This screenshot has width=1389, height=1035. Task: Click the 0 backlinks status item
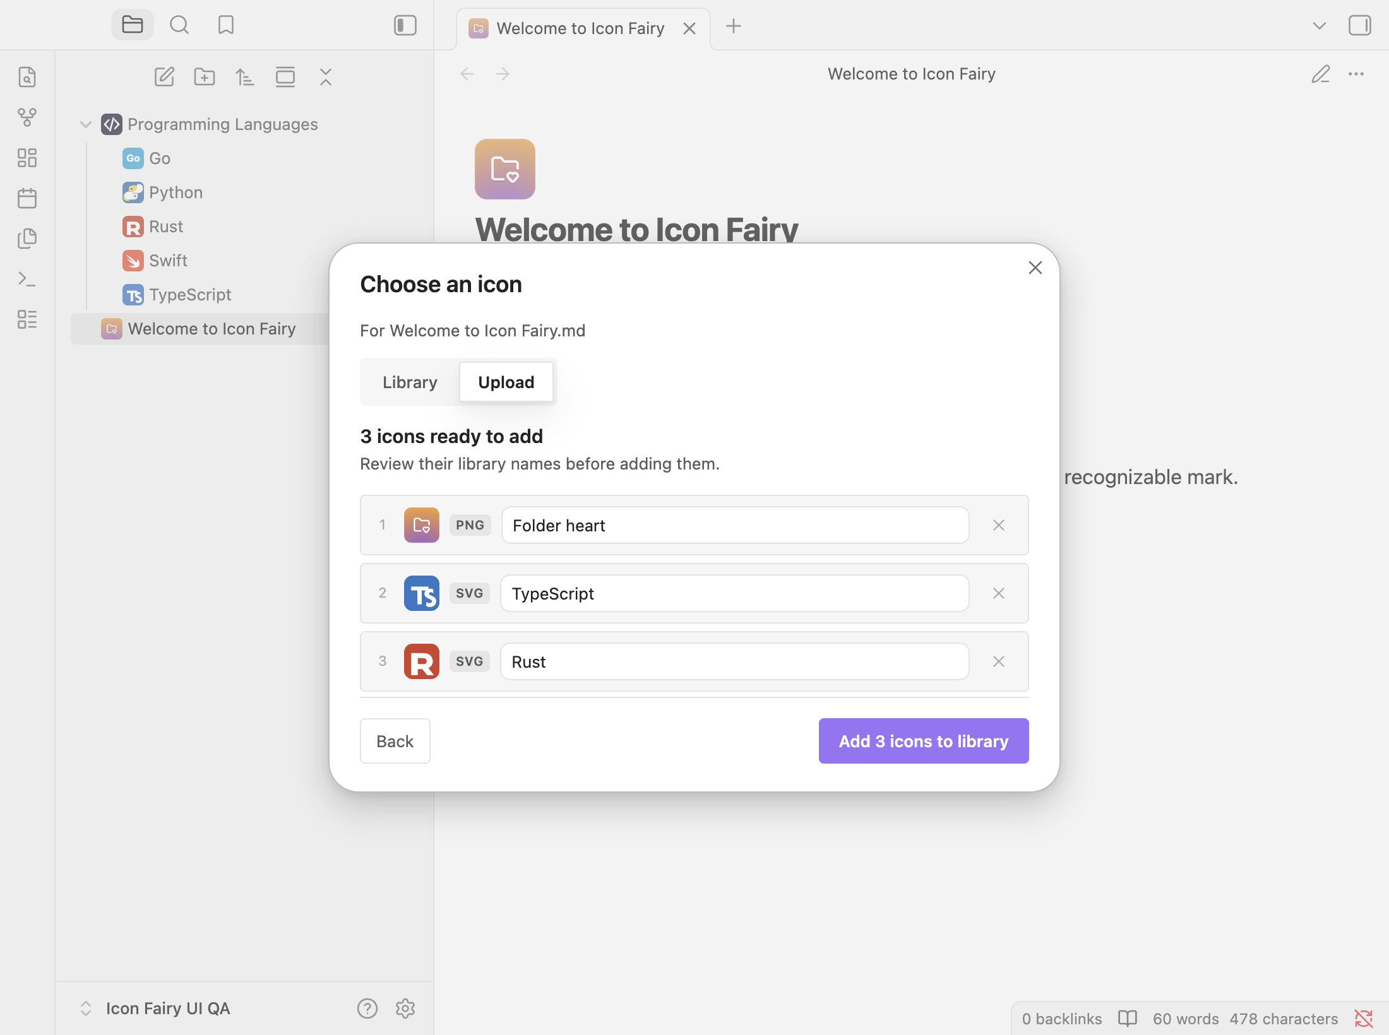click(1062, 1019)
